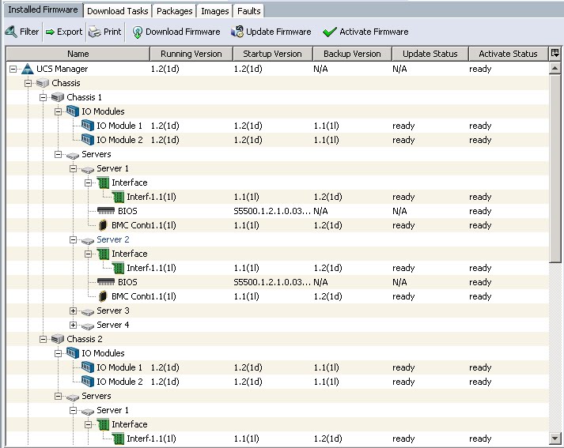
Task: Select the Chassis 2 icon
Action: point(58,339)
